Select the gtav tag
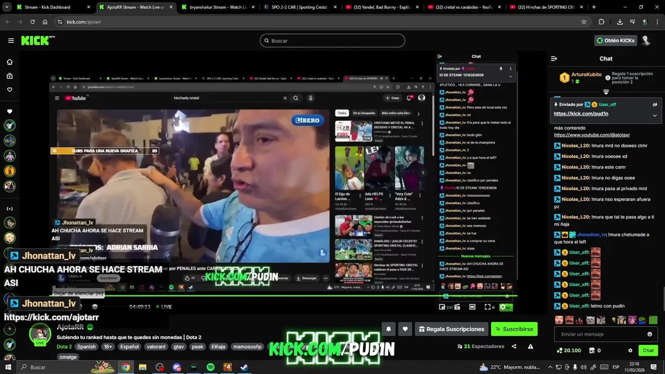This screenshot has width=665, height=374. [179, 346]
